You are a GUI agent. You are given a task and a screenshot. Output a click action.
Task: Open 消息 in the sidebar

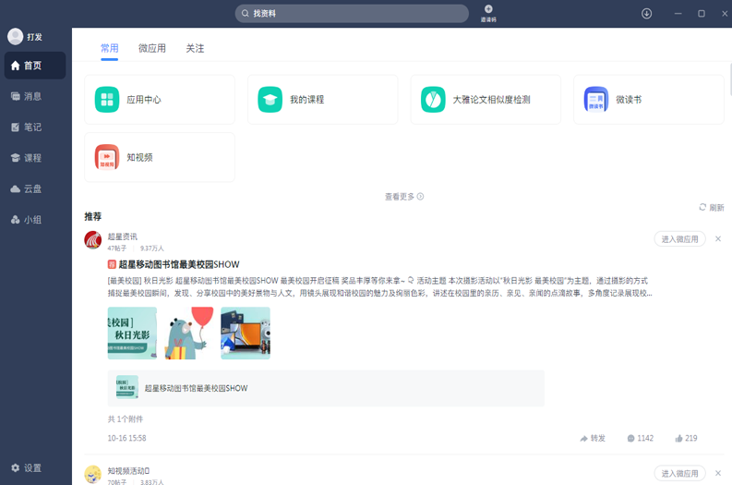tap(32, 96)
